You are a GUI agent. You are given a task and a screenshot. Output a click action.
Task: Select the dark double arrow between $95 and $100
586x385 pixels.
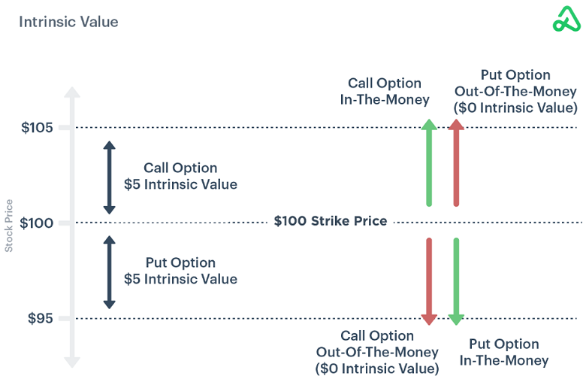pos(109,271)
